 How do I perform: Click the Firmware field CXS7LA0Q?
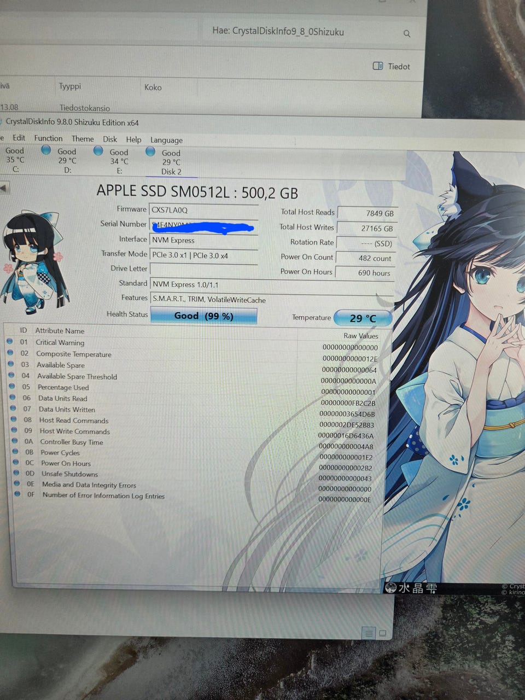pos(203,210)
